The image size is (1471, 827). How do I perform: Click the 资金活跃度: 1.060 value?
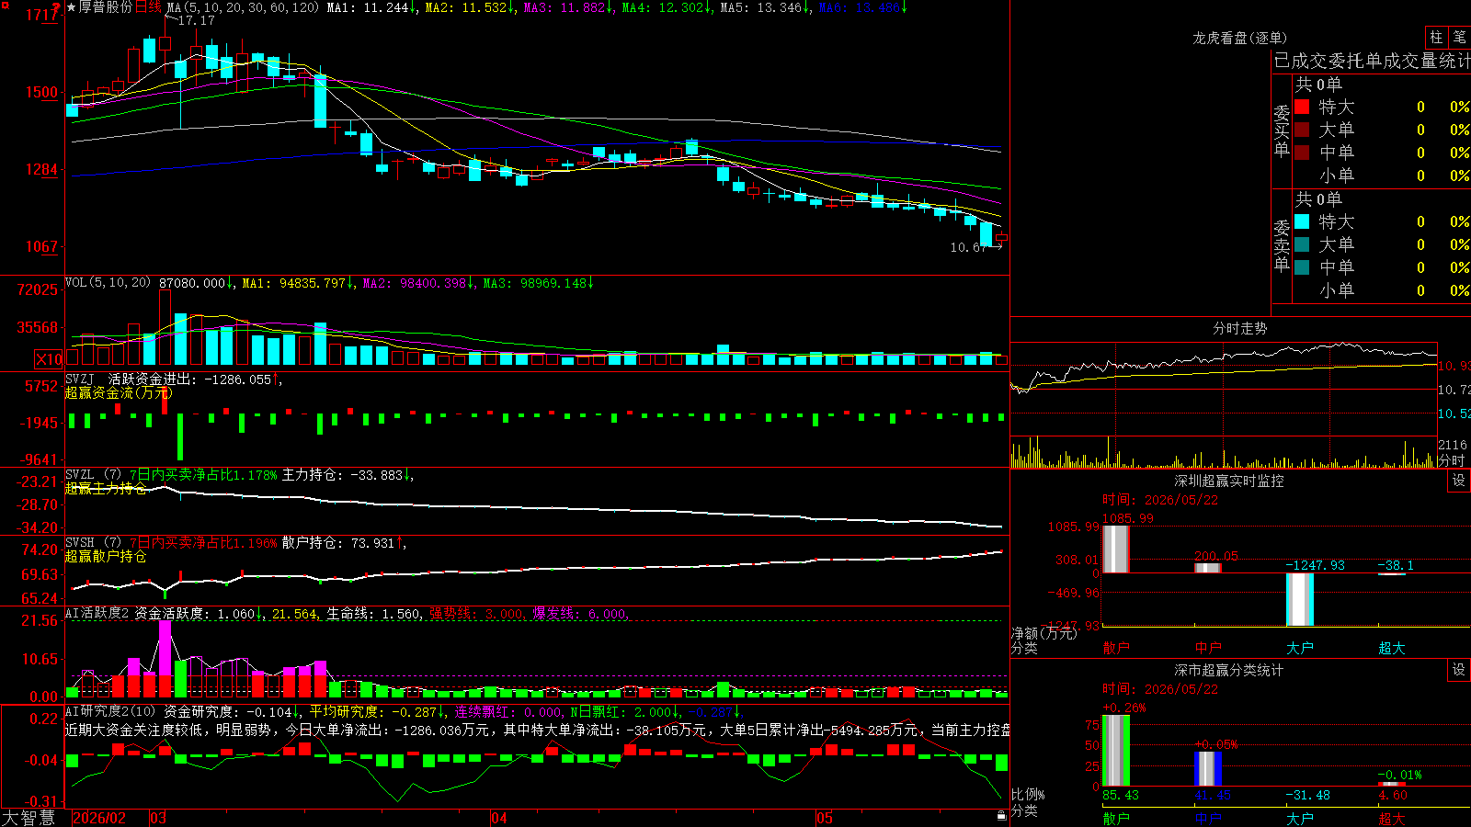(x=199, y=614)
